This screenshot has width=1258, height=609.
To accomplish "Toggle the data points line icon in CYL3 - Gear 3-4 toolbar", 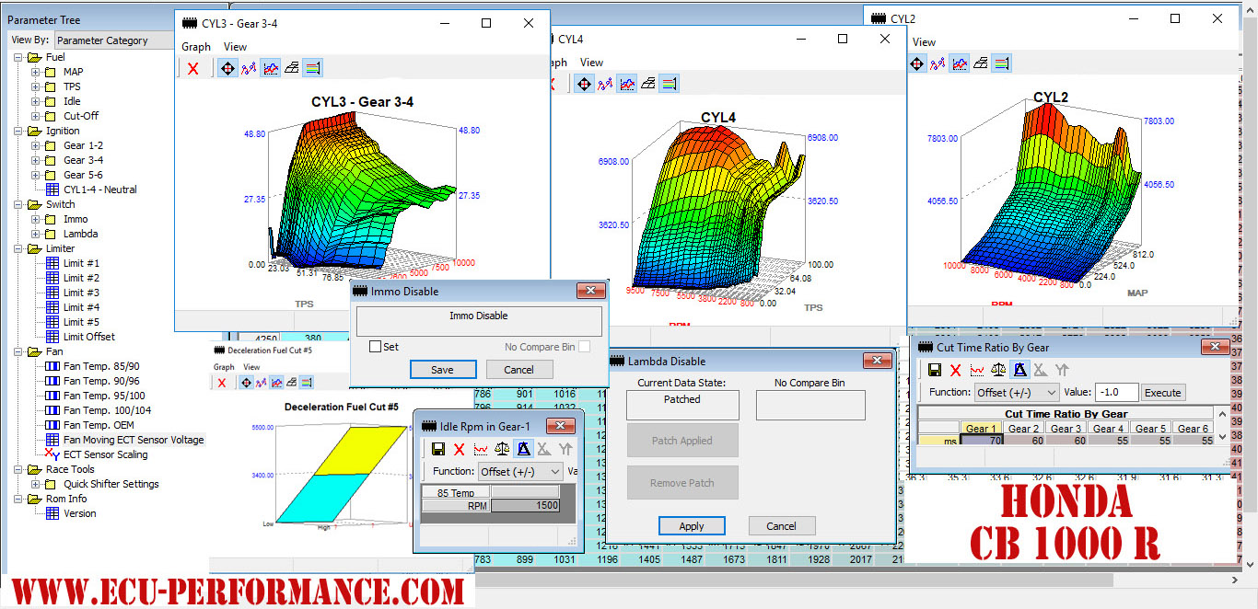I will (248, 68).
